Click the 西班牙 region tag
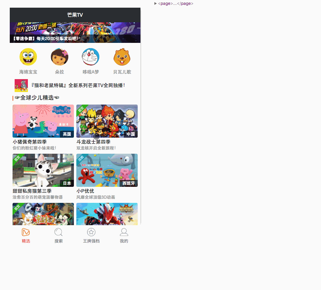Viewport: 321px width, 290px height. [x=129, y=183]
